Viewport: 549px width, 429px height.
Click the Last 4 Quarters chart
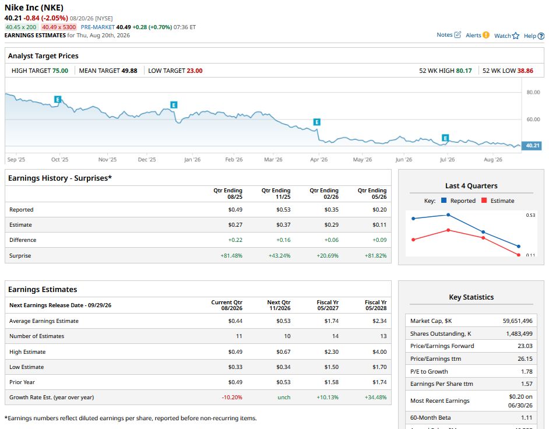click(x=471, y=233)
